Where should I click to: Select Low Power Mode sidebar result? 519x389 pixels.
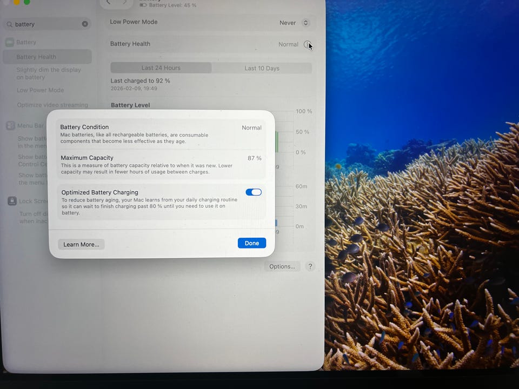(40, 90)
